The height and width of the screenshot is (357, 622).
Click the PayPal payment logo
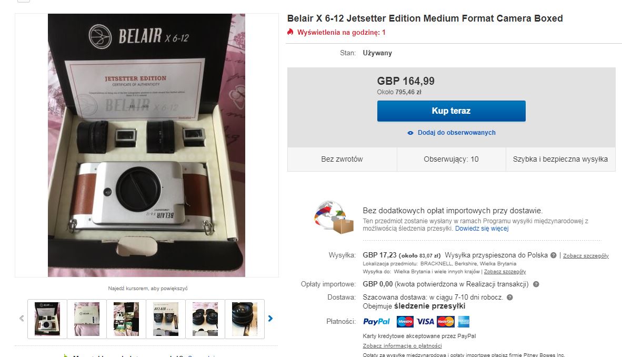[377, 321]
